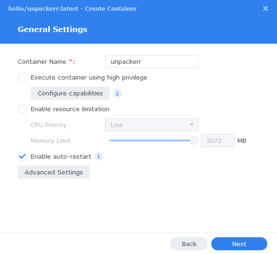Image resolution: width=277 pixels, height=254 pixels.
Task: Open the CPU Priority combo box showing Low
Action: [152, 125]
